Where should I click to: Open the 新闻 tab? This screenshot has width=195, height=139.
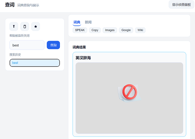pyautogui.click(x=88, y=22)
